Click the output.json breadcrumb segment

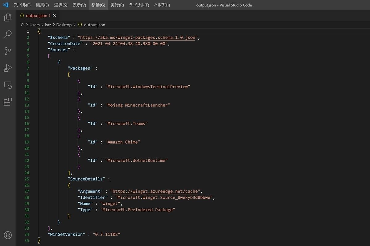pyautogui.click(x=95, y=25)
